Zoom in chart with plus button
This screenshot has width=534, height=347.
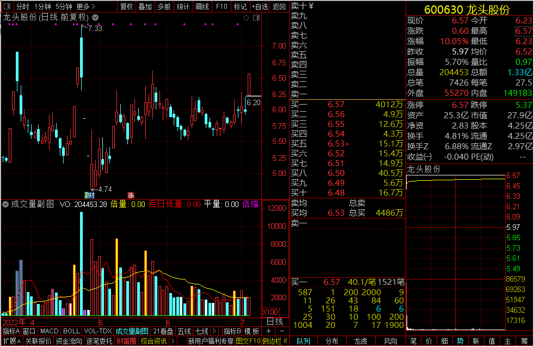click(268, 331)
